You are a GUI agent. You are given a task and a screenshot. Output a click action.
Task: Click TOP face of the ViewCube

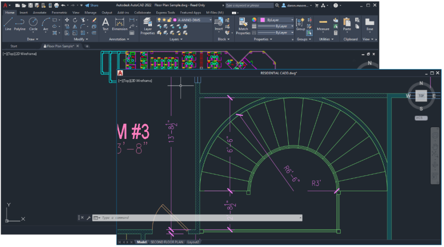pos(421,96)
